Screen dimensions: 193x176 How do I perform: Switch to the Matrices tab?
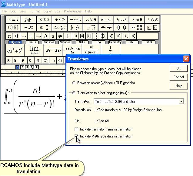pyautogui.click(x=65, y=42)
